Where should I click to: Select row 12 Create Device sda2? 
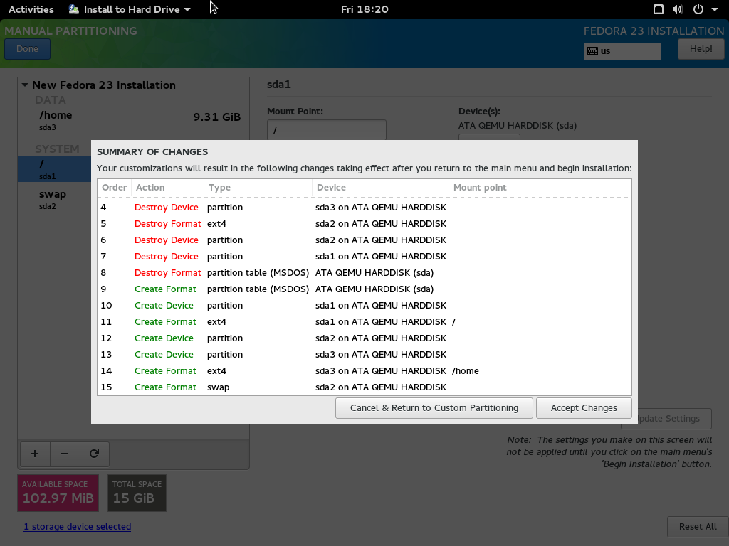point(364,338)
